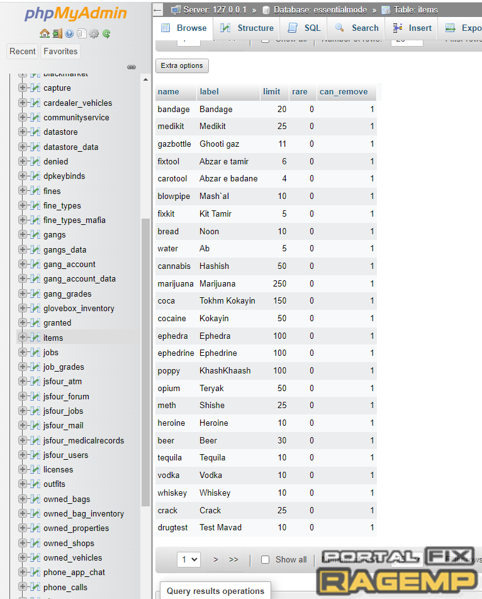Sort by the limit column header

(271, 92)
